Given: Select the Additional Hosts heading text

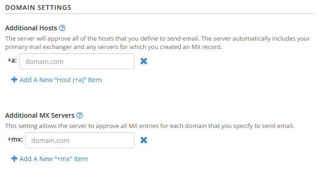Looking at the screenshot, I should tap(31, 28).
